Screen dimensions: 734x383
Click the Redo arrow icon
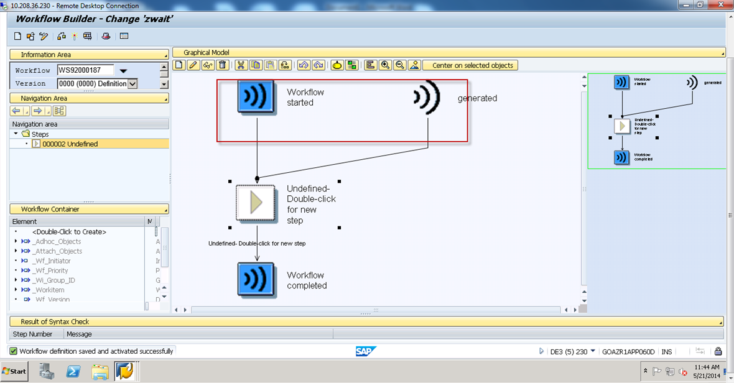click(x=318, y=65)
